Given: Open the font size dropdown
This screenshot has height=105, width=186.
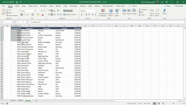Looking at the screenshot, I should coord(40,11).
